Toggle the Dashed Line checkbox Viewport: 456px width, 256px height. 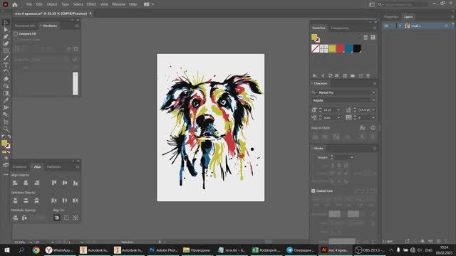tap(313, 191)
